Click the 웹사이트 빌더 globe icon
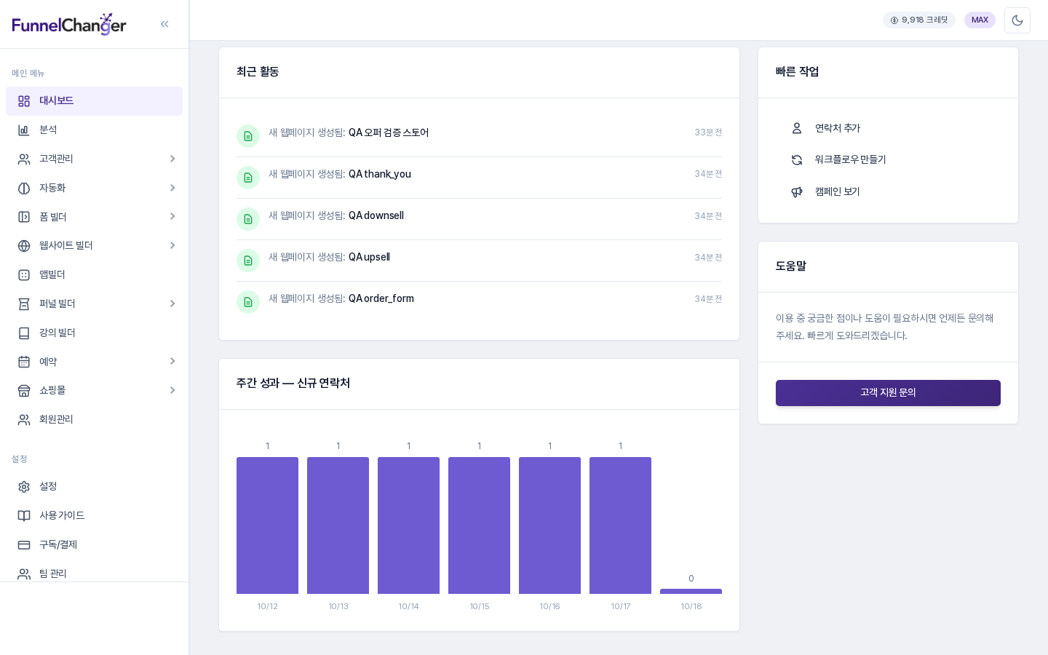 pyautogui.click(x=24, y=246)
